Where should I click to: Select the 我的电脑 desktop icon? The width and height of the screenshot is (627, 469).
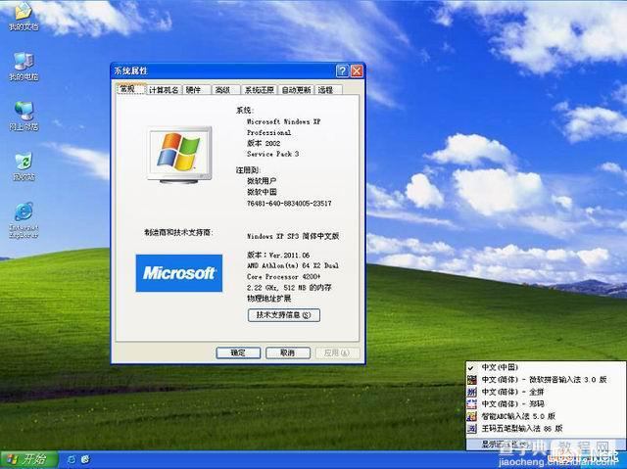(24, 67)
